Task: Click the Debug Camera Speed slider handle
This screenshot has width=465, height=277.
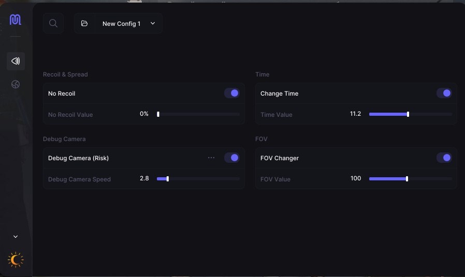Action: (168, 179)
